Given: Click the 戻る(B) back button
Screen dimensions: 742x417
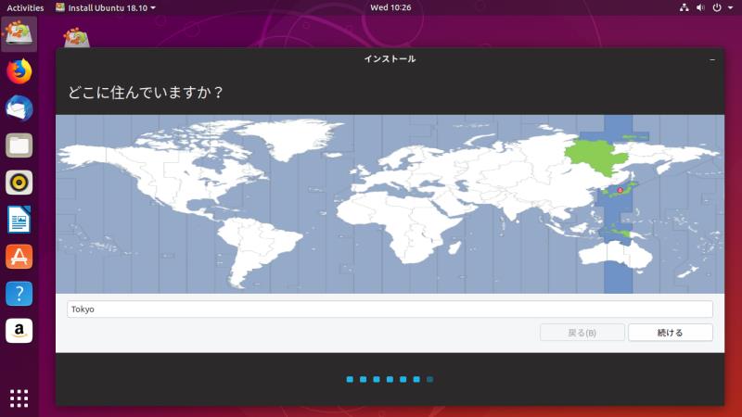Looking at the screenshot, I should coord(582,333).
